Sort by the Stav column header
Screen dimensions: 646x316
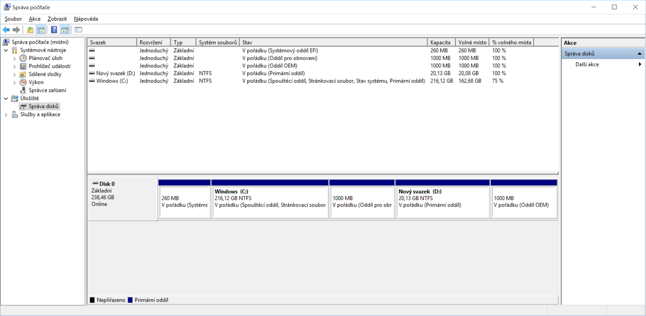(x=333, y=42)
